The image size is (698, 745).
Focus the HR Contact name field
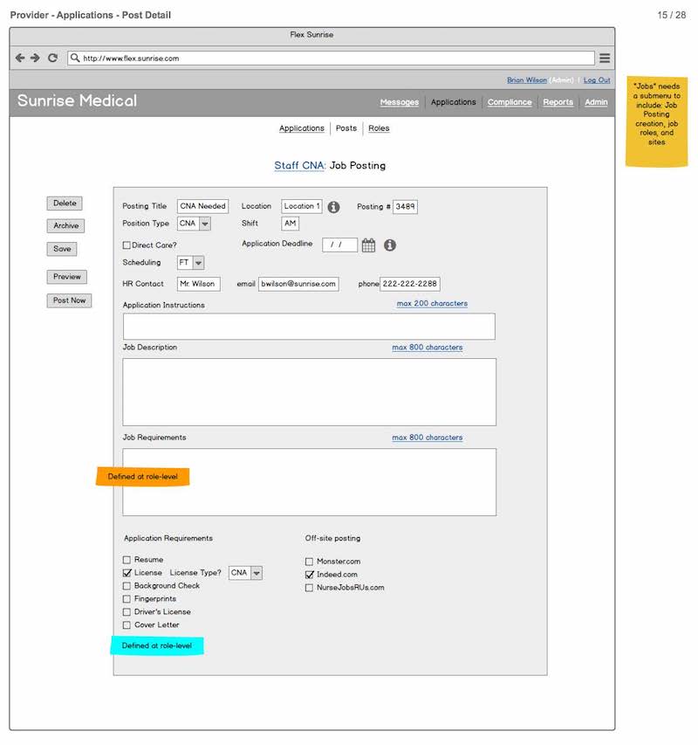pos(198,284)
